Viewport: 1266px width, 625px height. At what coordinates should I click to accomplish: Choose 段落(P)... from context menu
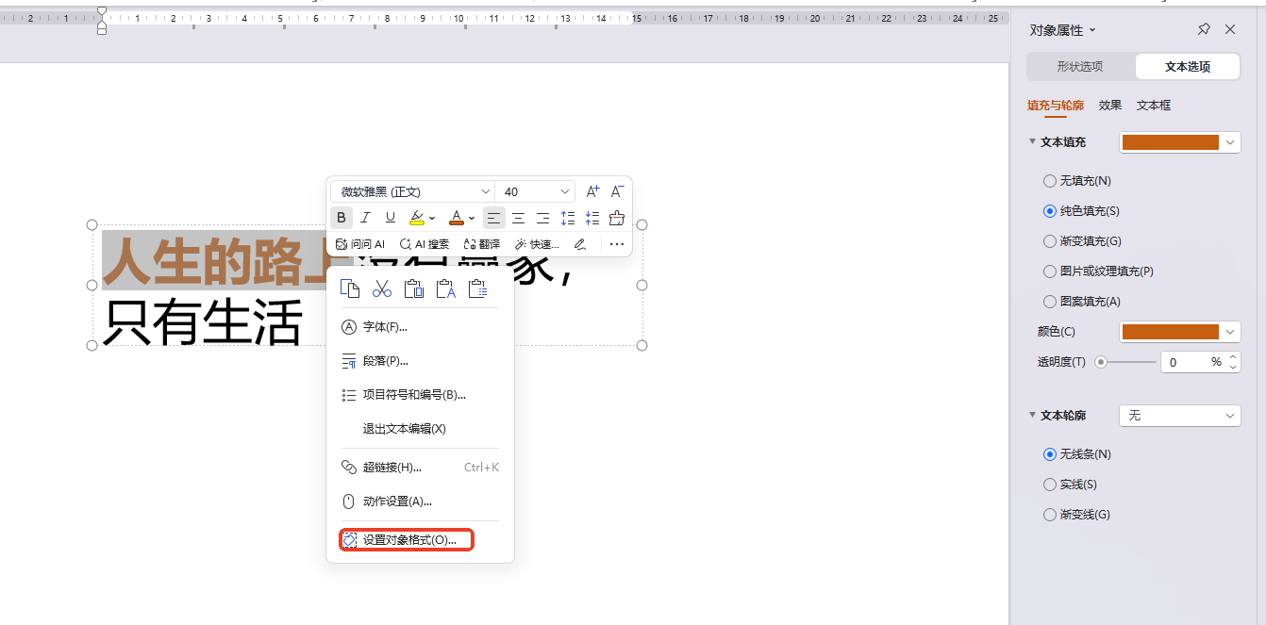coord(420,361)
